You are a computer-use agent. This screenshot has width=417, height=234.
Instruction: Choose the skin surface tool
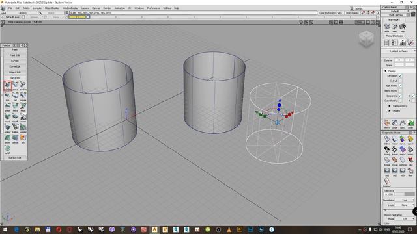pyautogui.click(x=7, y=96)
